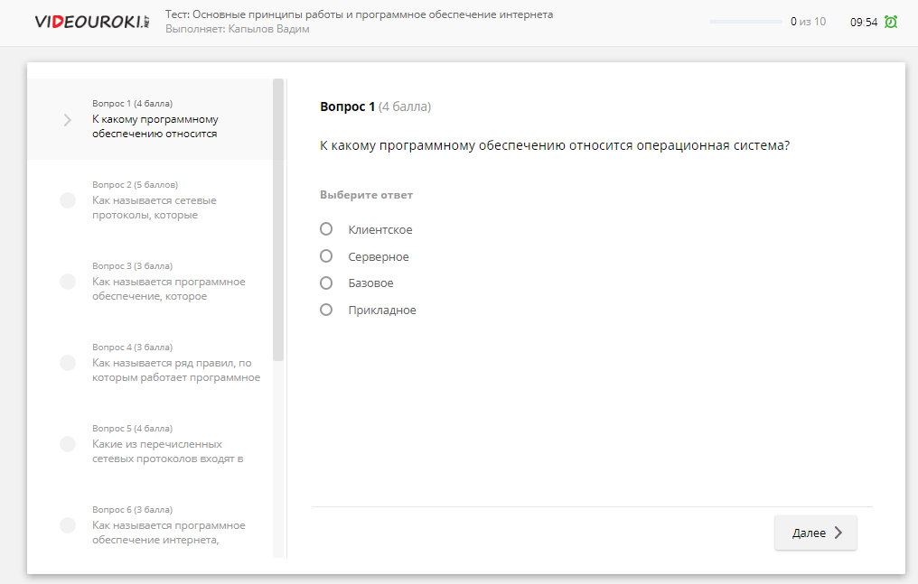Click the green alarm clock timer icon

pos(891,22)
